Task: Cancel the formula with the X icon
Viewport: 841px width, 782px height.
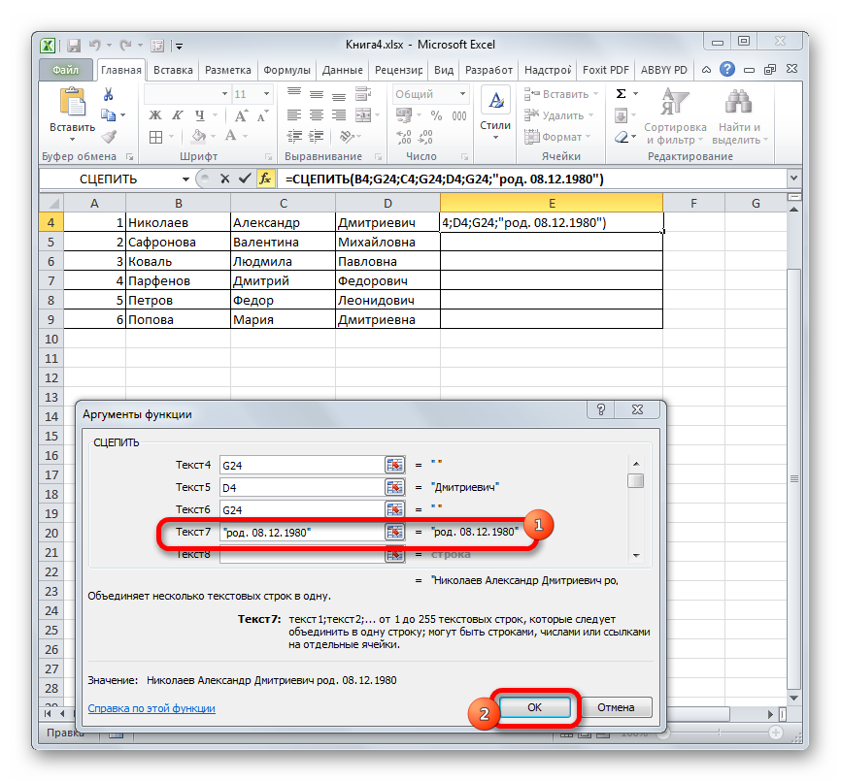Action: click(224, 179)
